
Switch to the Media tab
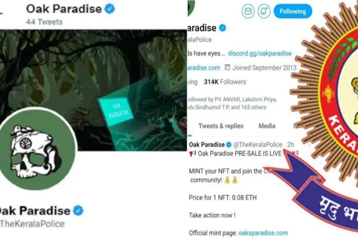[x=267, y=126]
